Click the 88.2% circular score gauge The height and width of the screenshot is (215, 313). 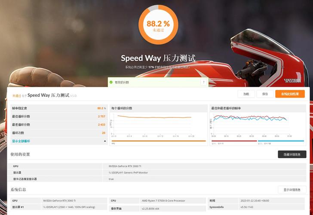pyautogui.click(x=158, y=25)
